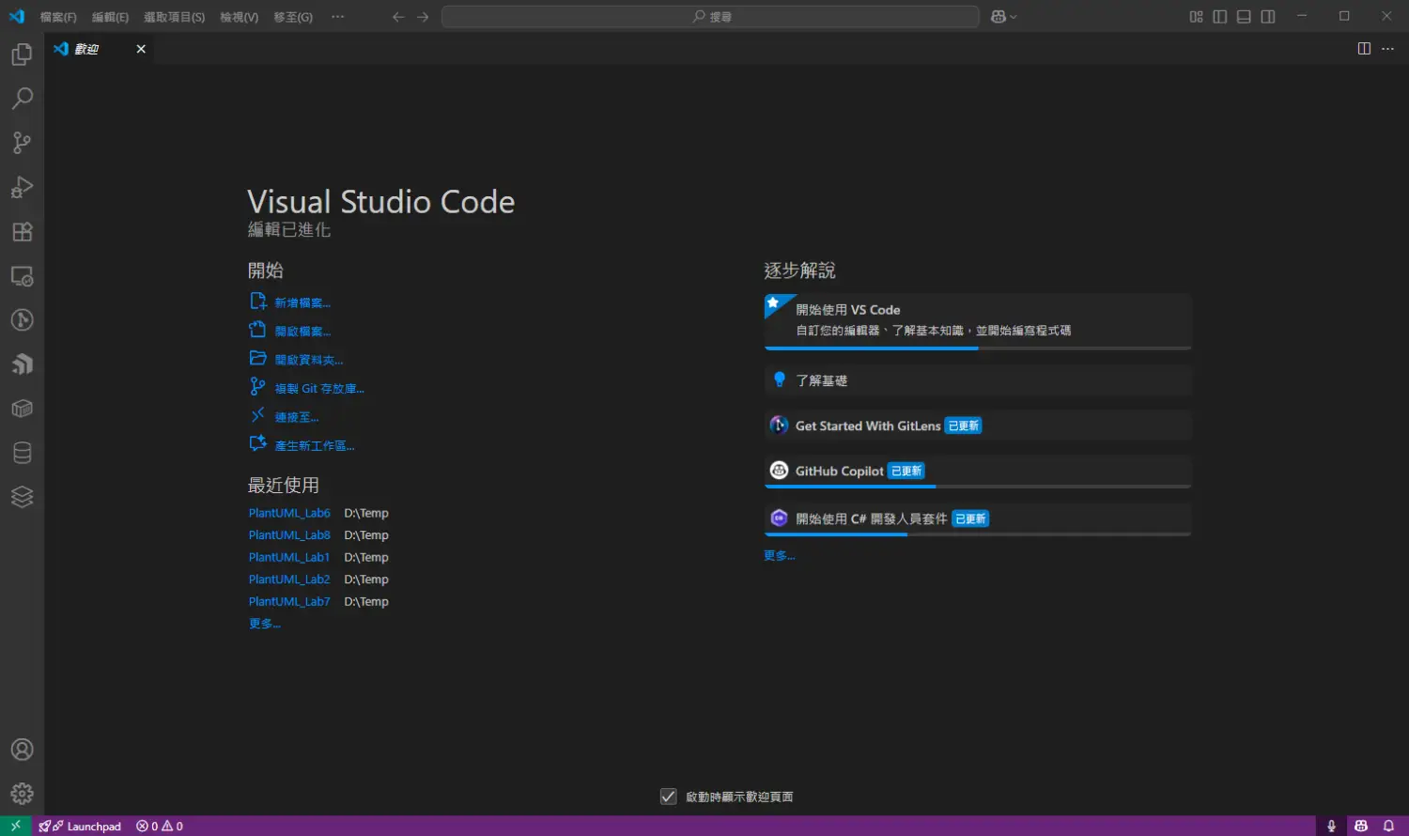Split the editor to the right
This screenshot has height=836, width=1409.
tap(1364, 49)
